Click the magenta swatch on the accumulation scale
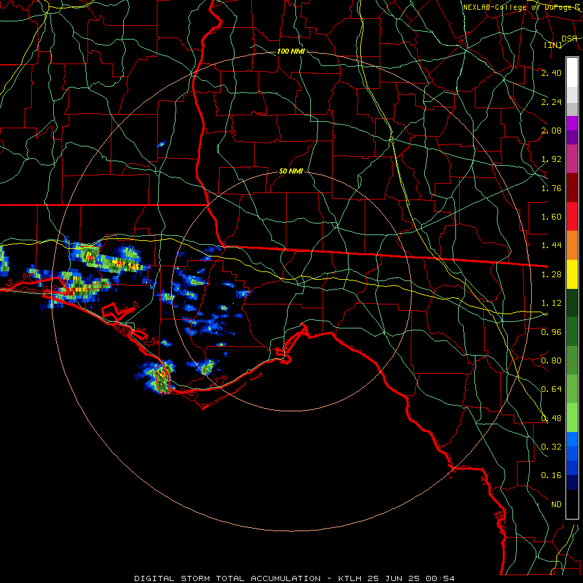The height and width of the screenshot is (583, 583). (572, 123)
